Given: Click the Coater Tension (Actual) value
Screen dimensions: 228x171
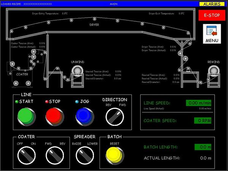Looking at the screenshot, I should coord(42,47).
